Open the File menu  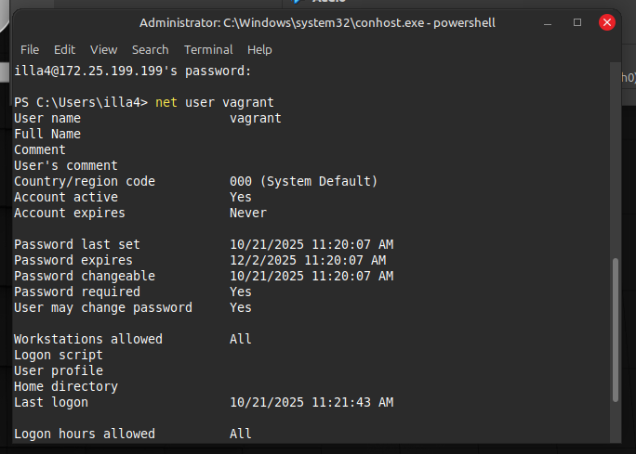pos(30,49)
